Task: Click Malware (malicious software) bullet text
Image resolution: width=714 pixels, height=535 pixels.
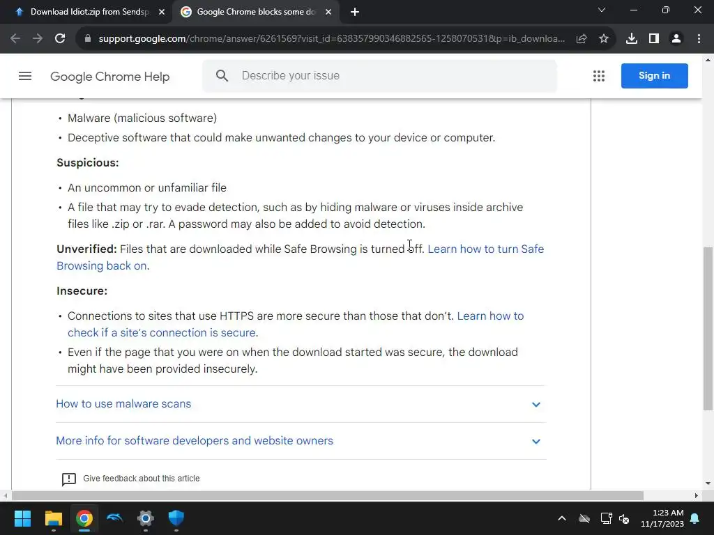Action: 142,118
